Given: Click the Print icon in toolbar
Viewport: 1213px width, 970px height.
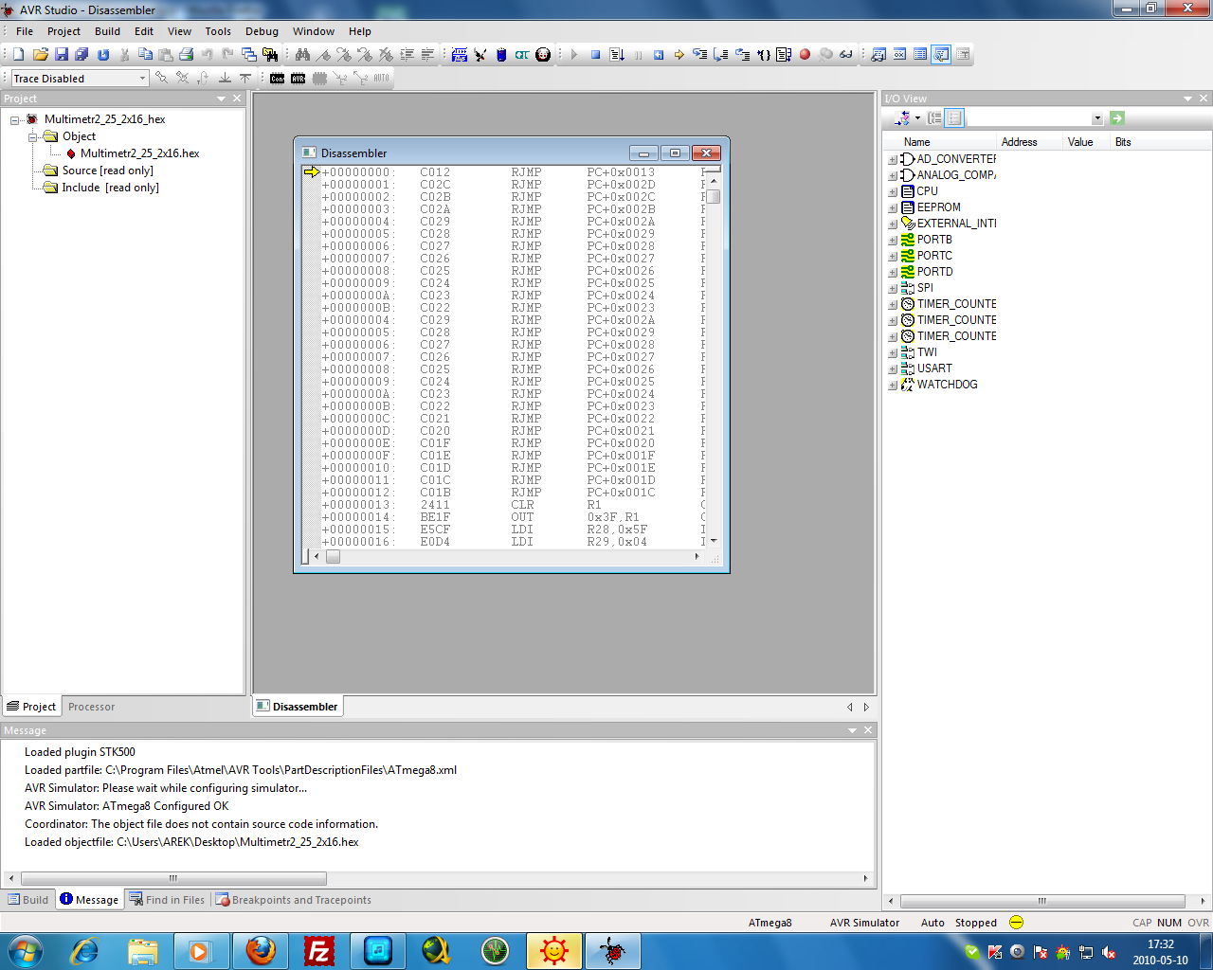Looking at the screenshot, I should (x=186, y=55).
